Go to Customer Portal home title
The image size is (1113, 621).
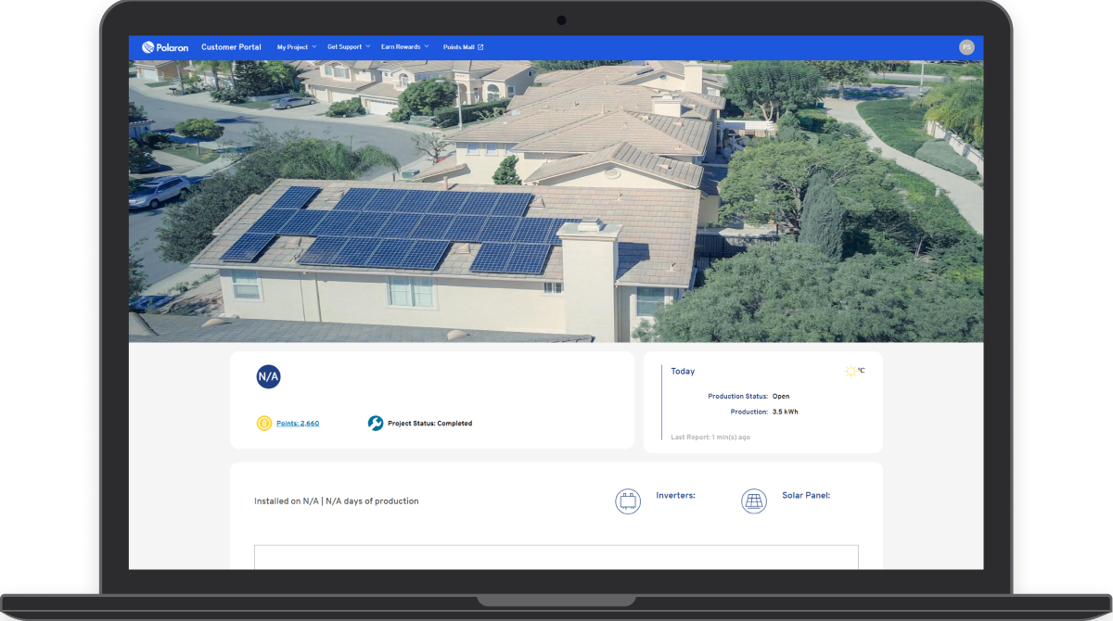click(231, 47)
